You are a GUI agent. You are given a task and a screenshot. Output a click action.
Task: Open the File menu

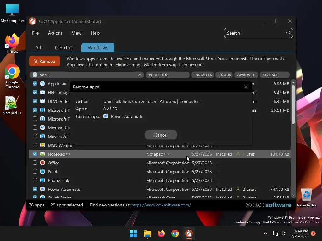[x=35, y=33]
